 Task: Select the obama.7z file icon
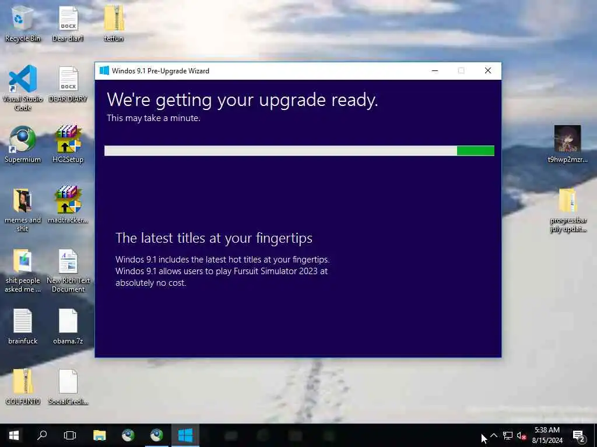pyautogui.click(x=68, y=327)
